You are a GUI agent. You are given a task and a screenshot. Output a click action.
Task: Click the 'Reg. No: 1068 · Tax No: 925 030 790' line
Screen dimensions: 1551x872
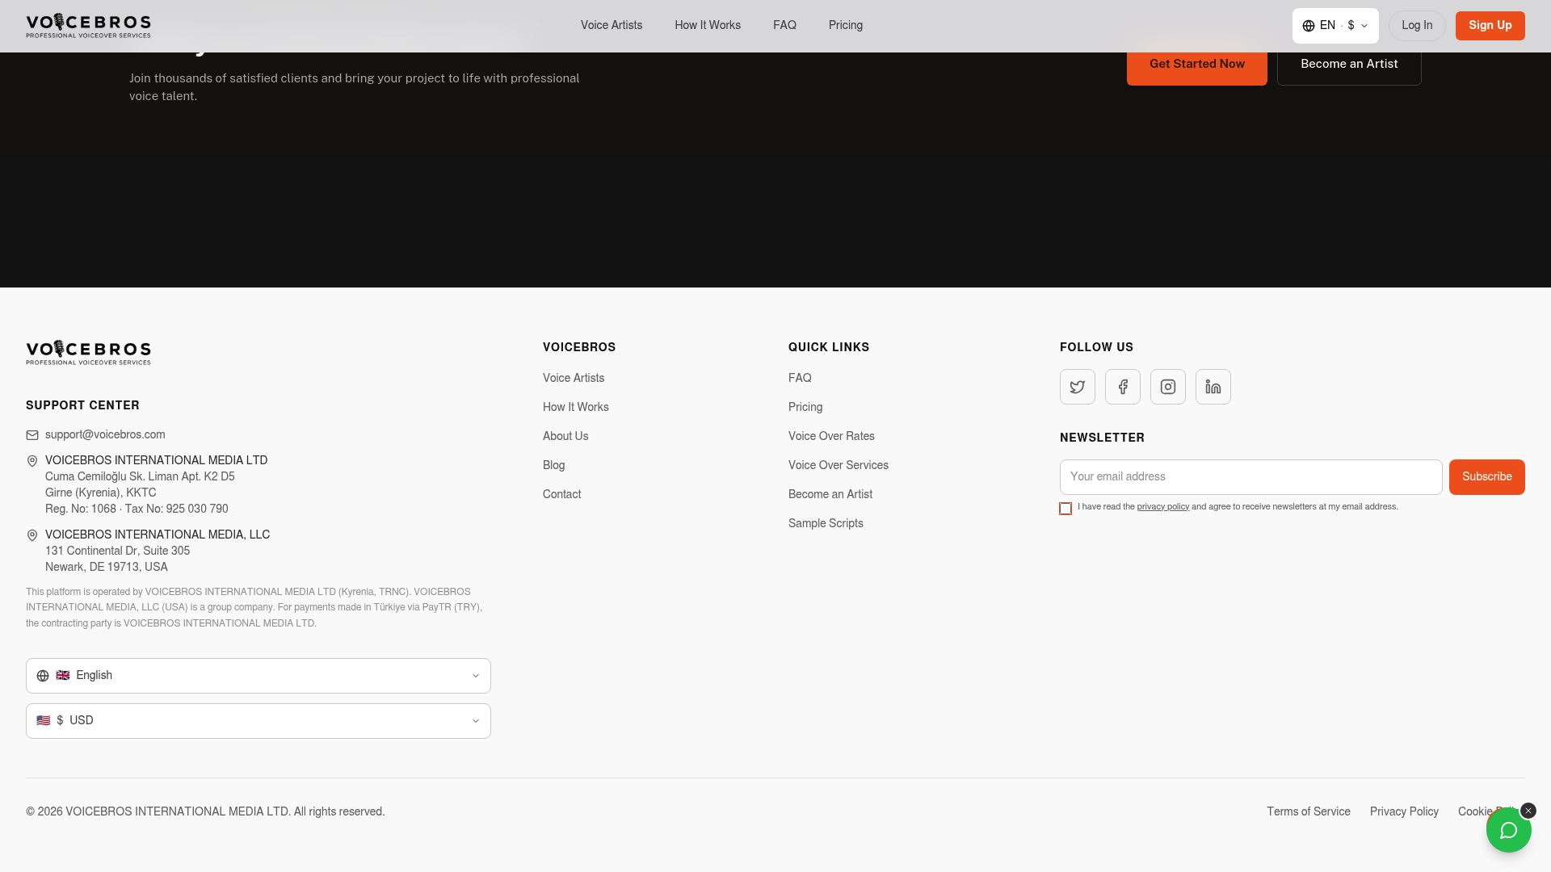point(137,509)
